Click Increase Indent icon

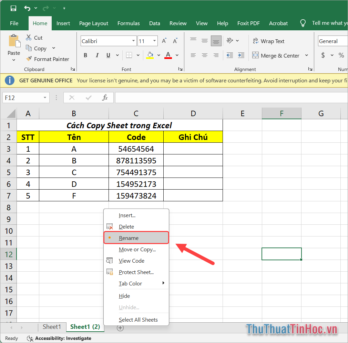pos(241,55)
